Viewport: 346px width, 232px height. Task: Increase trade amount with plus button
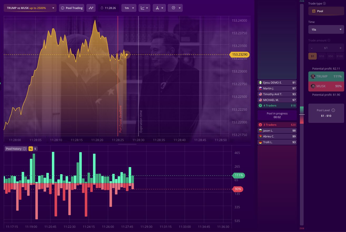[340, 48]
